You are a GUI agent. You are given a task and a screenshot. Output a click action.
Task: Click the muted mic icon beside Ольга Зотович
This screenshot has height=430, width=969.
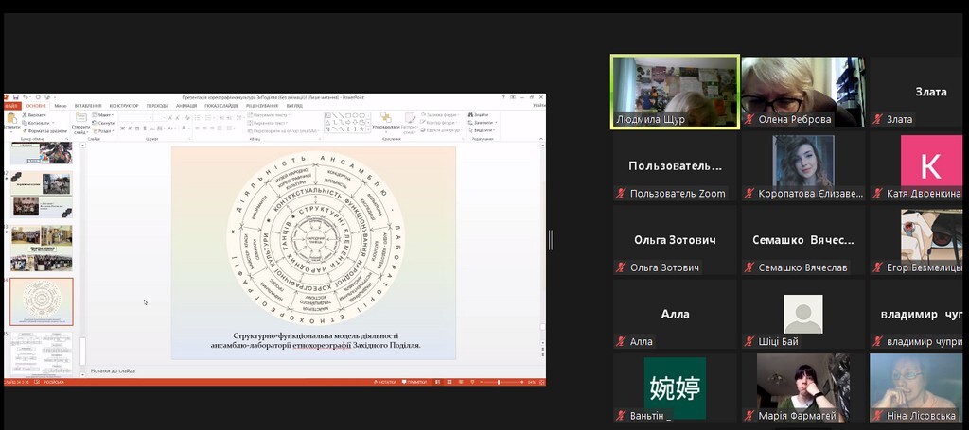click(x=621, y=267)
